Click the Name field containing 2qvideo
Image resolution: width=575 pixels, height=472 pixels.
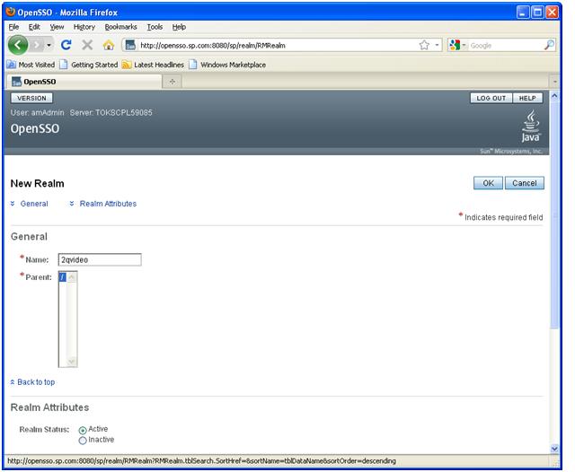[x=100, y=259]
